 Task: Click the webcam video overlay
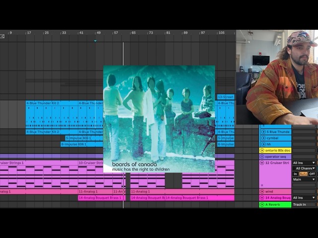pyautogui.click(x=277, y=77)
